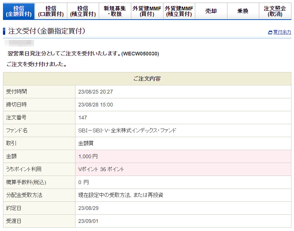Open 外貨建MMF(買付) tab
The image size is (294, 231).
click(x=147, y=11)
